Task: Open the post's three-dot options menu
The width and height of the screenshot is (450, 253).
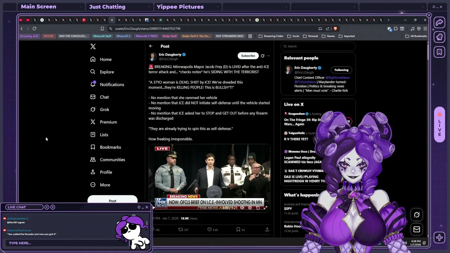Action: coord(268,56)
